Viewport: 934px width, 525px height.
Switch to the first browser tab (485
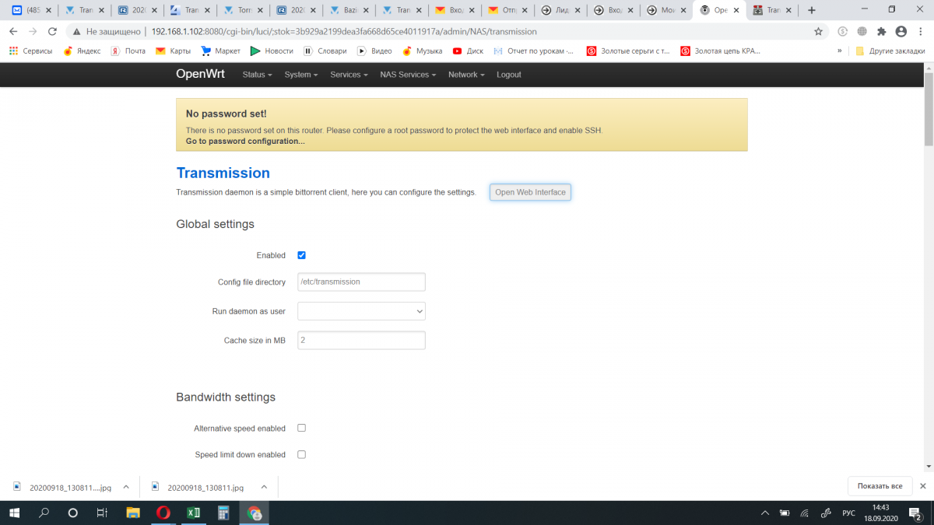[33, 10]
